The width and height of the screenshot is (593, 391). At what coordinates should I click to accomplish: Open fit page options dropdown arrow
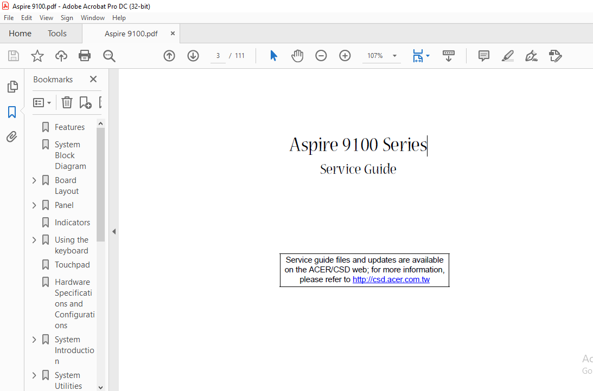pos(428,56)
